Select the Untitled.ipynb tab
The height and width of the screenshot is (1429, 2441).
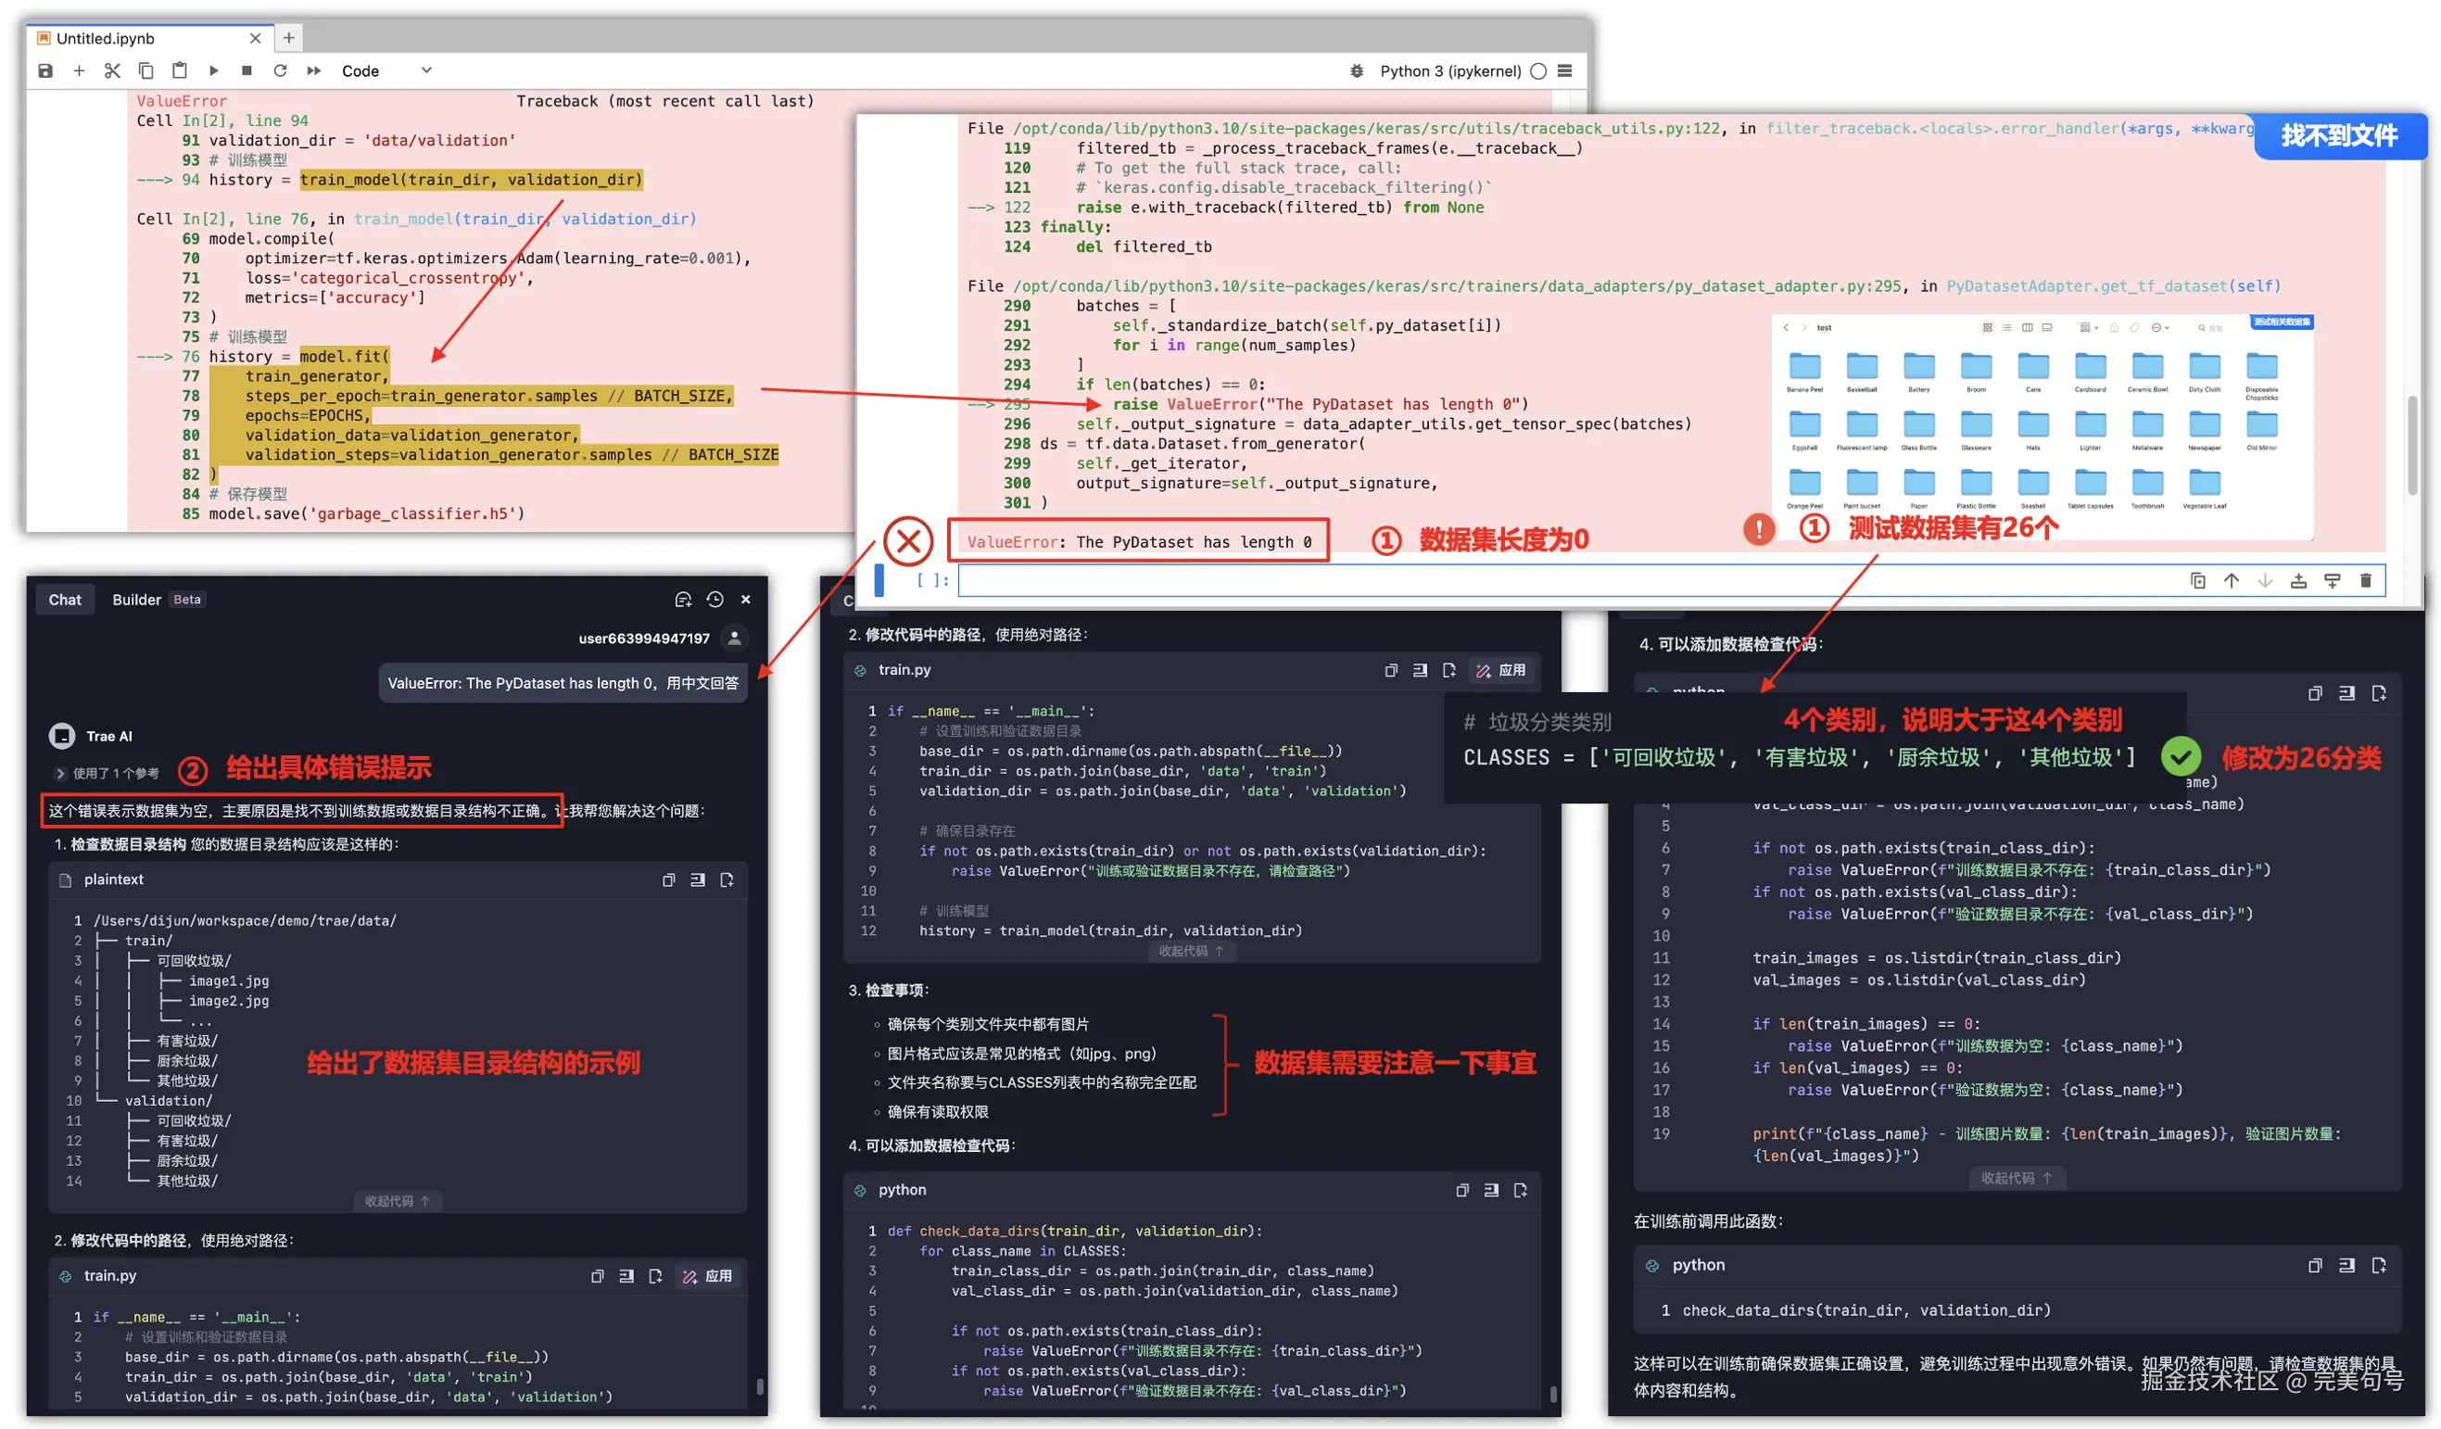pyautogui.click(x=107, y=39)
